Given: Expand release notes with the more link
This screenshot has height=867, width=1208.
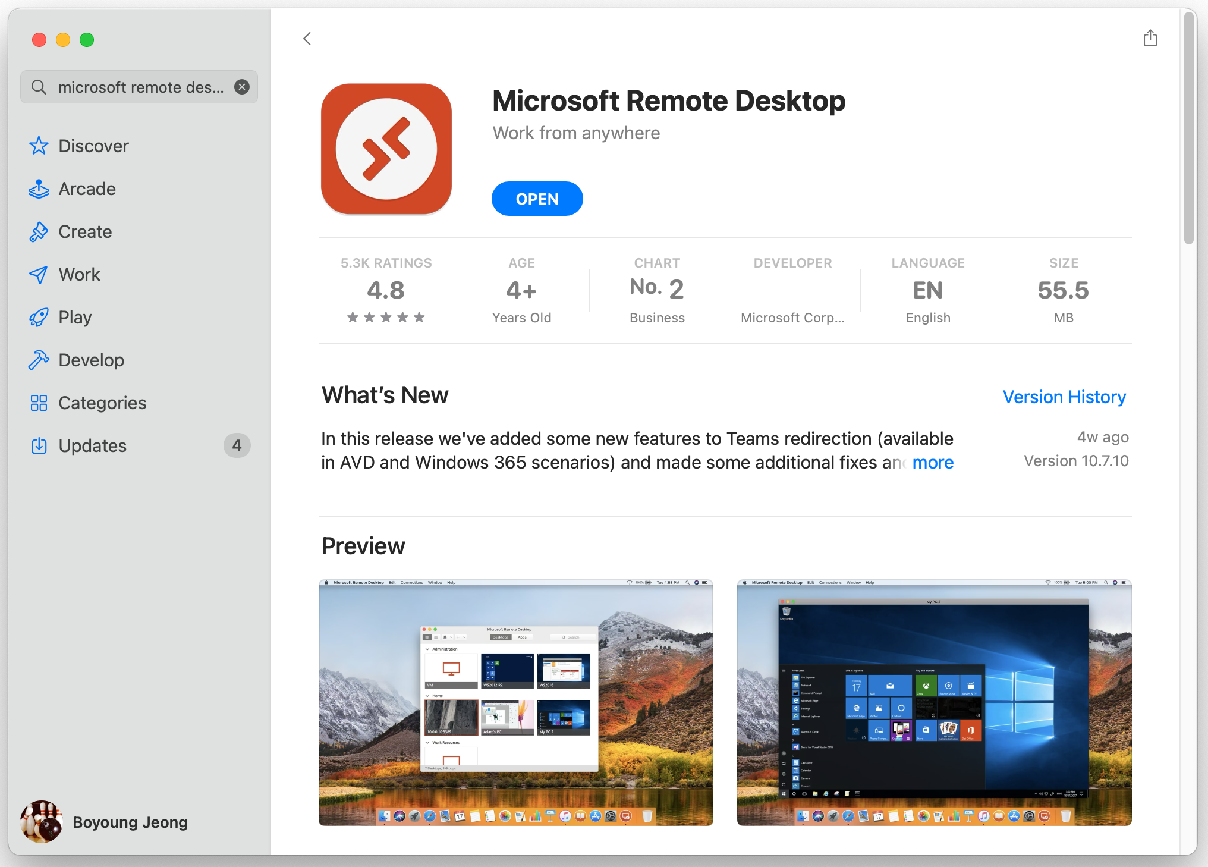Looking at the screenshot, I should [933, 462].
